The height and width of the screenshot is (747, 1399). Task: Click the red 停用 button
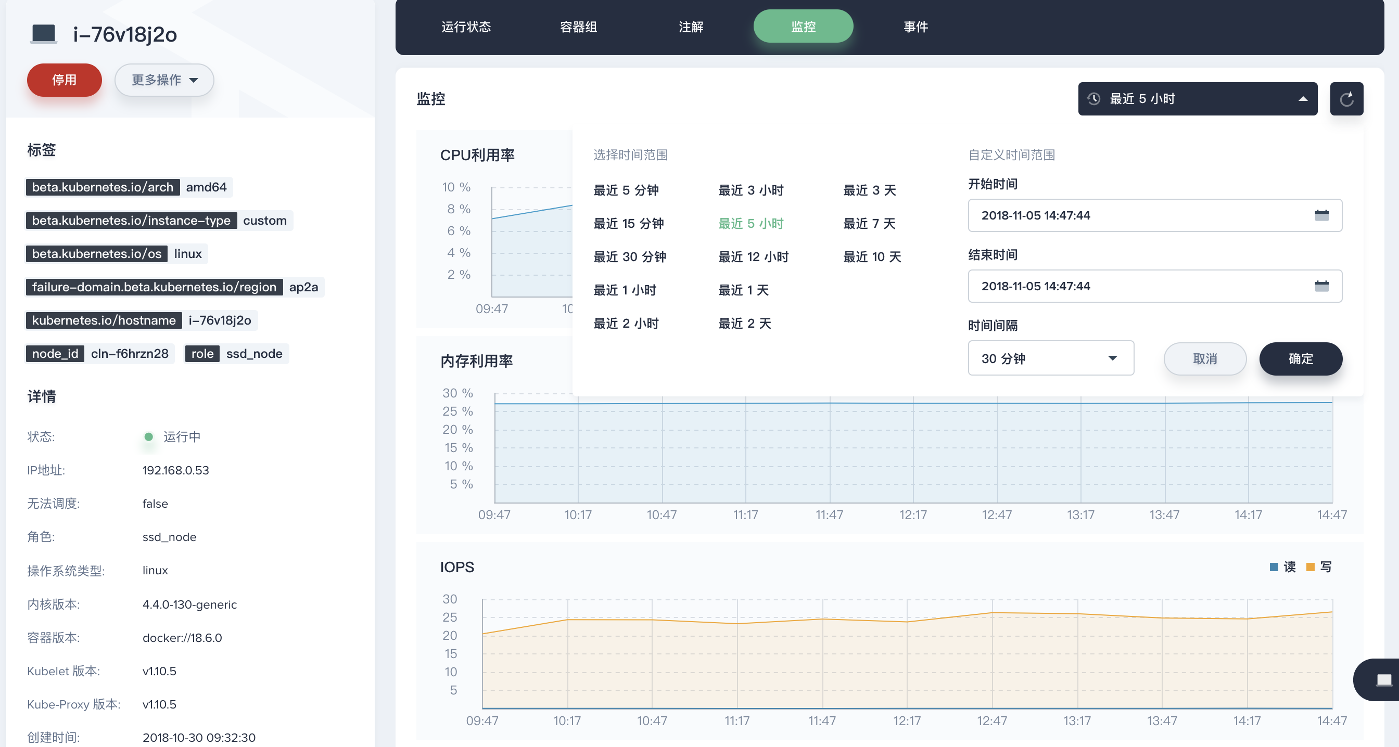[64, 80]
